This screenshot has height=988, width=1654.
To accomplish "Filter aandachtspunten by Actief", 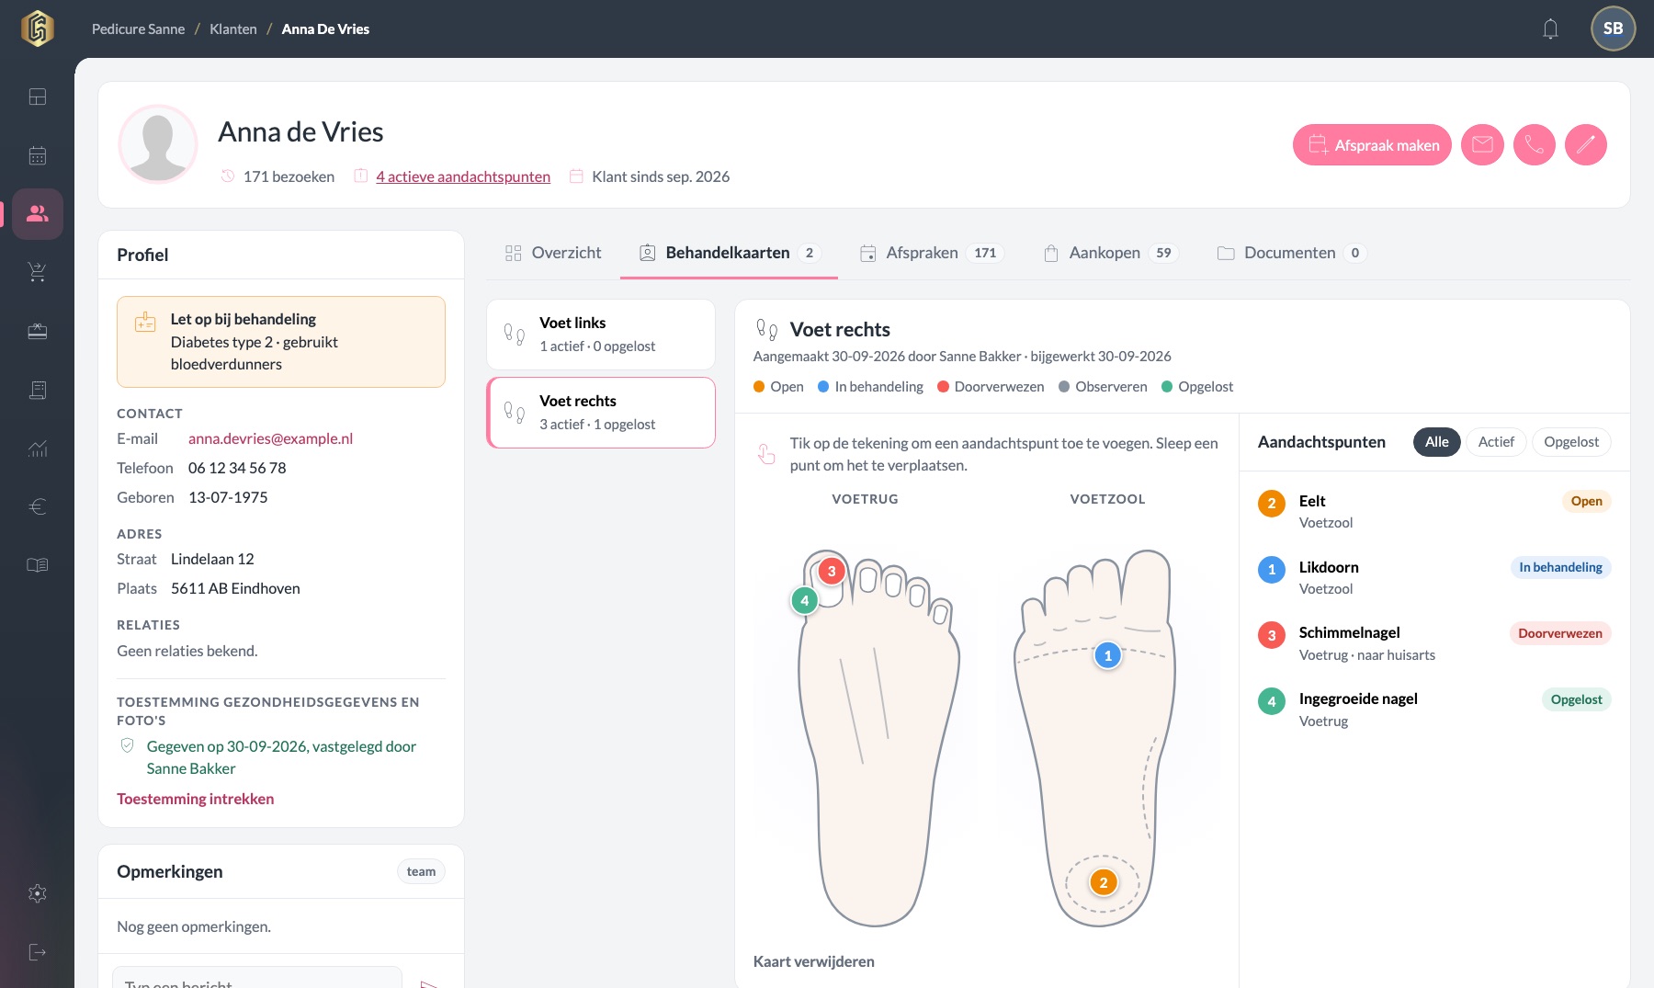I will (1496, 442).
